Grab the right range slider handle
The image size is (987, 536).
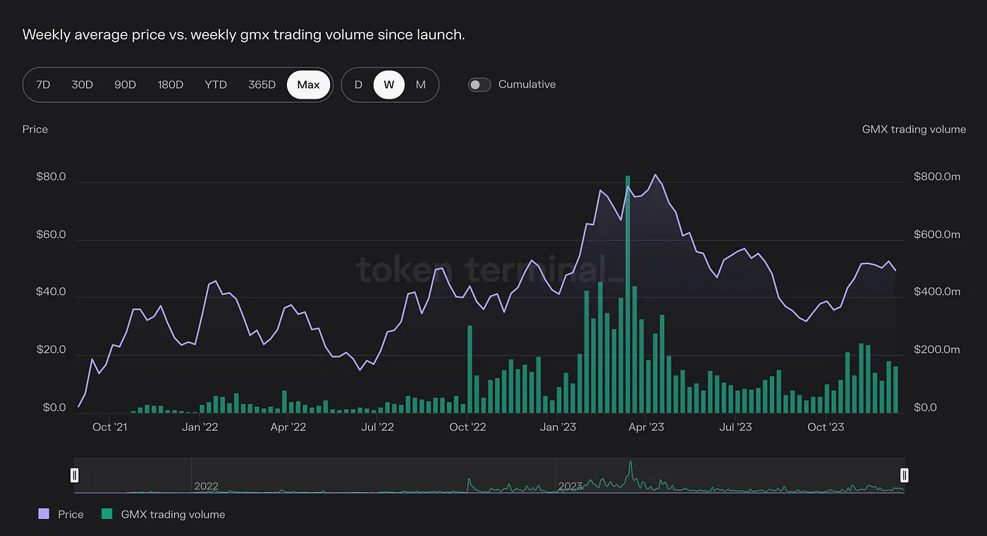(905, 475)
